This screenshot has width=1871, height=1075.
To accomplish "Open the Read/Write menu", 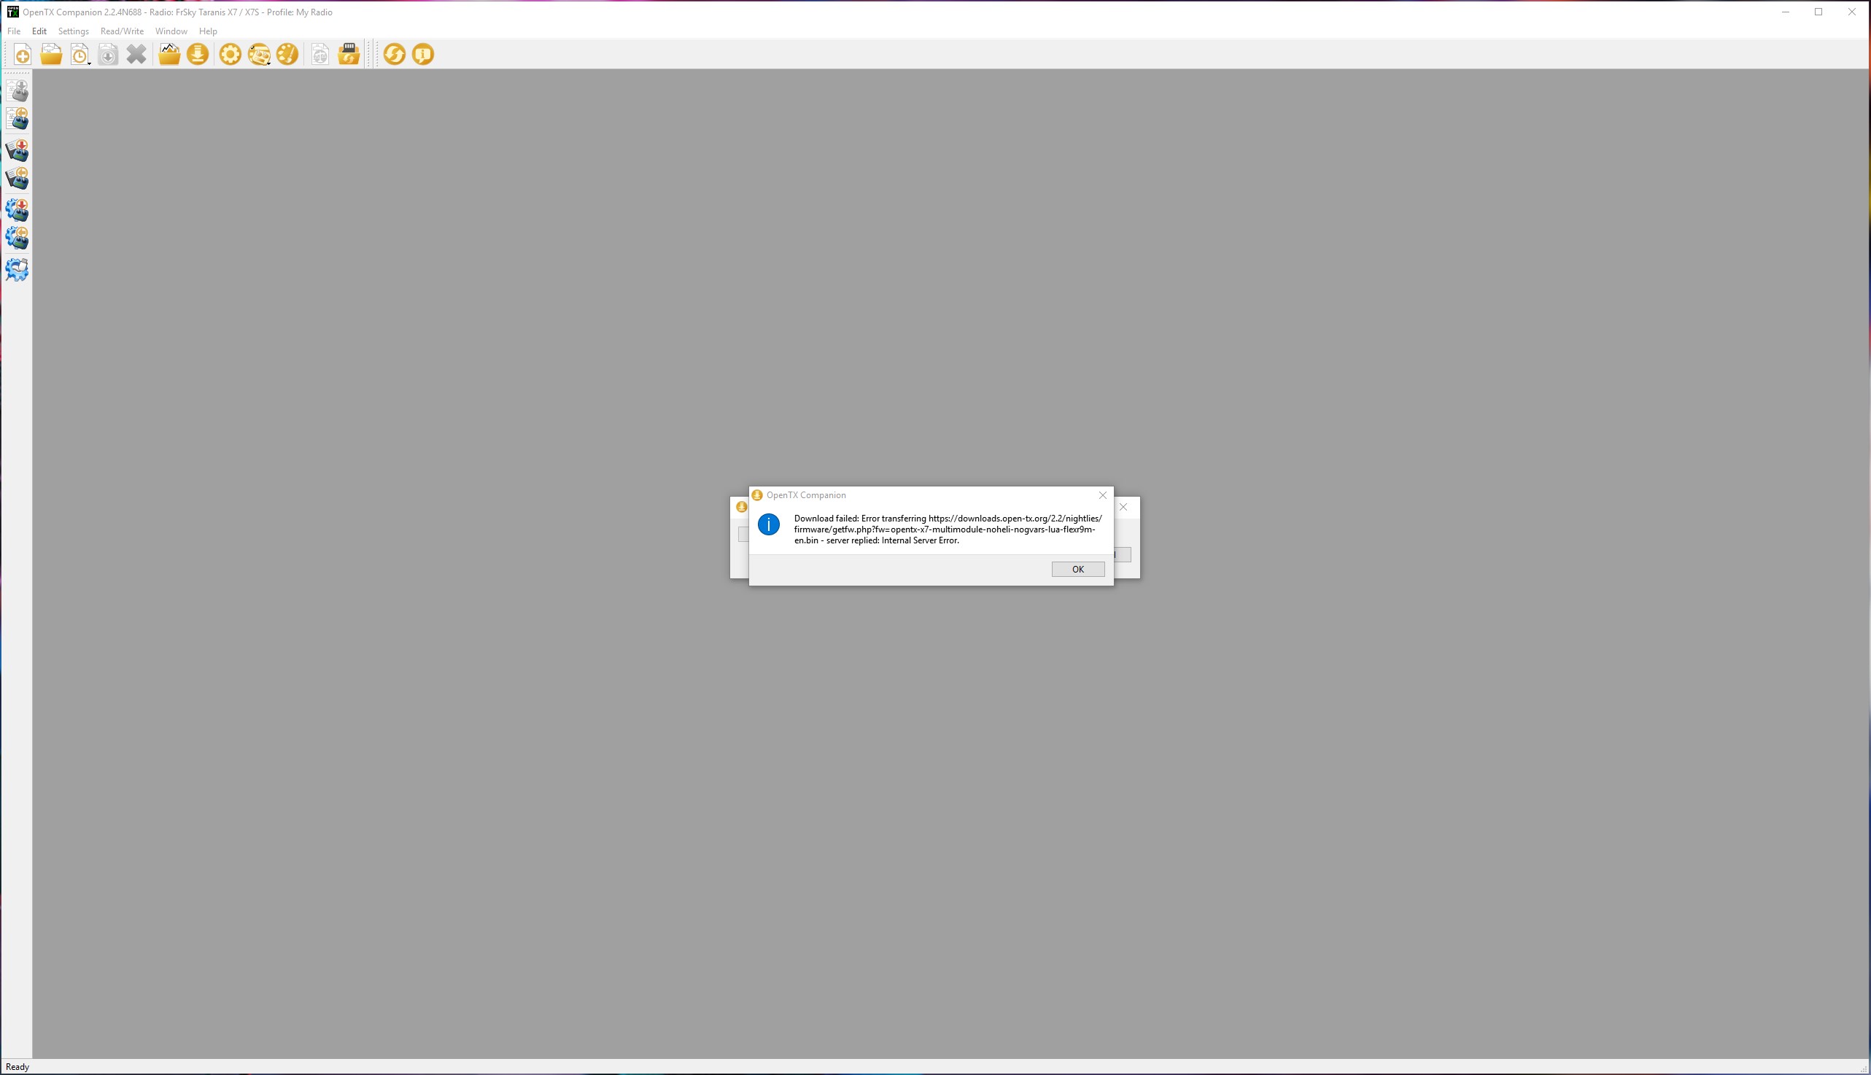I will (x=122, y=31).
